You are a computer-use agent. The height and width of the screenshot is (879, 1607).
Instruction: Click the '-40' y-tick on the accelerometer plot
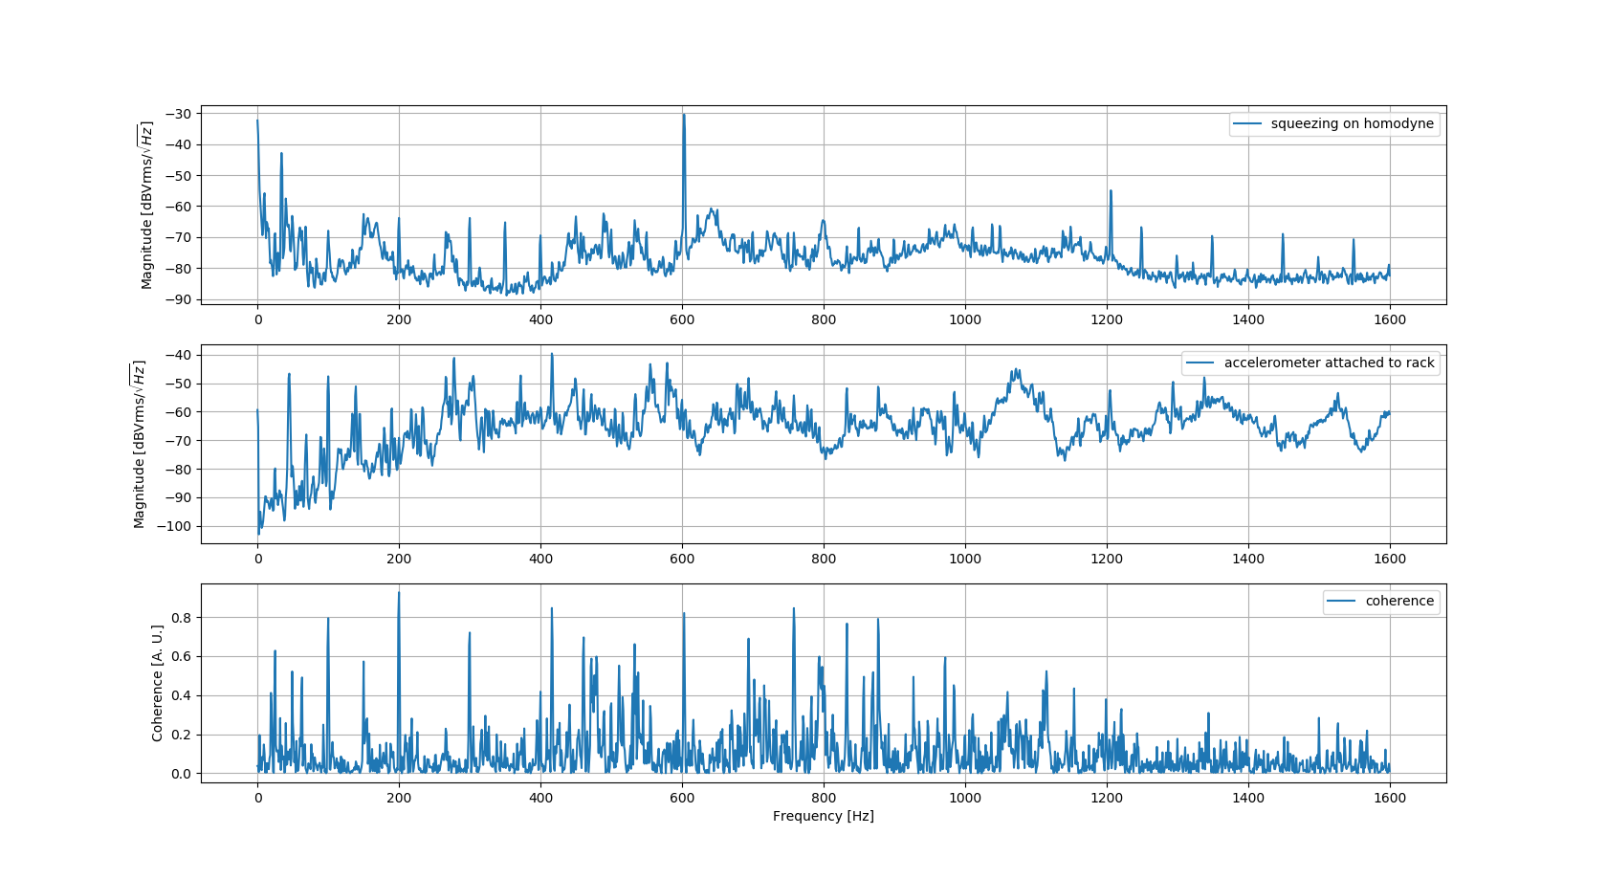(179, 355)
